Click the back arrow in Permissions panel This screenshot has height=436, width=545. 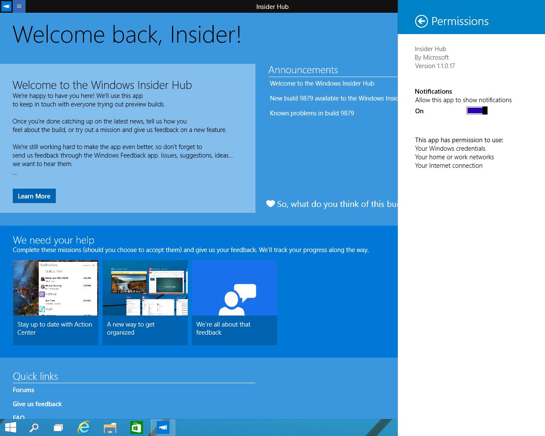point(421,21)
